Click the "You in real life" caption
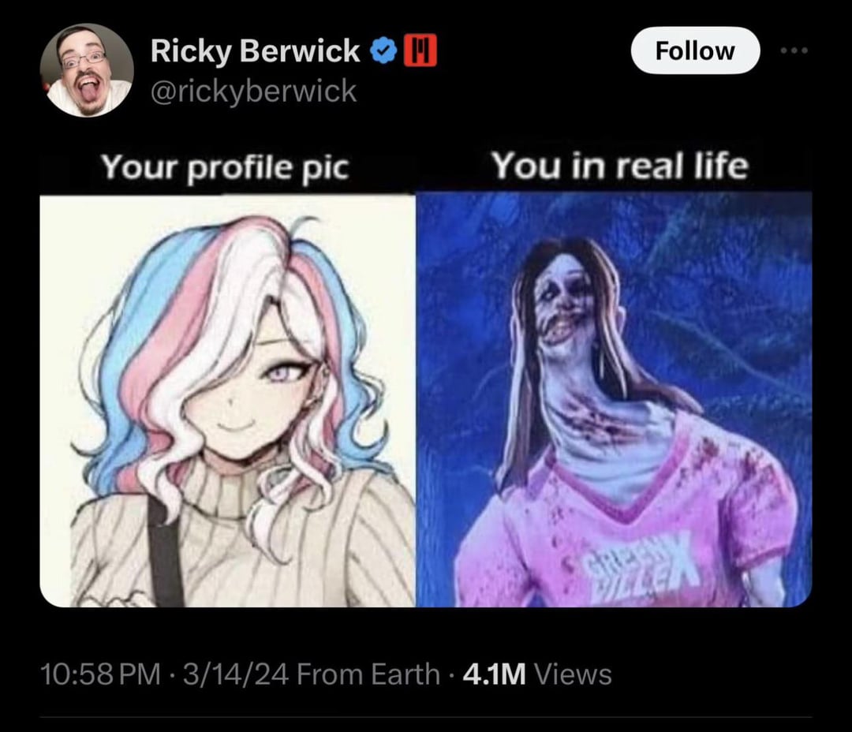This screenshot has height=732, width=852. 620,165
